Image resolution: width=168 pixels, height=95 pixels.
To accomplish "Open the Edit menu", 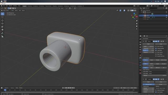I will click(7, 6).
